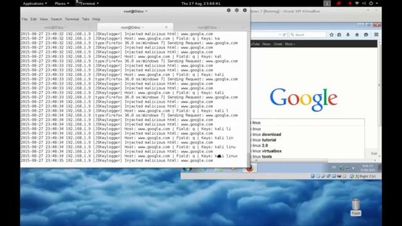Click the Windows taskbar clock in VM
Image resolution: width=402 pixels, height=226 pixels.
click(x=368, y=168)
